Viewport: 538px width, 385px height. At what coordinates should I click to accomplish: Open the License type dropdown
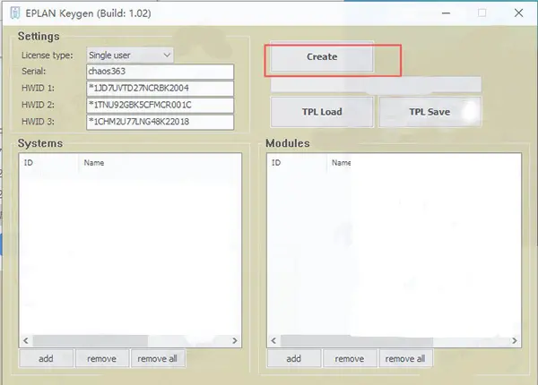click(130, 56)
